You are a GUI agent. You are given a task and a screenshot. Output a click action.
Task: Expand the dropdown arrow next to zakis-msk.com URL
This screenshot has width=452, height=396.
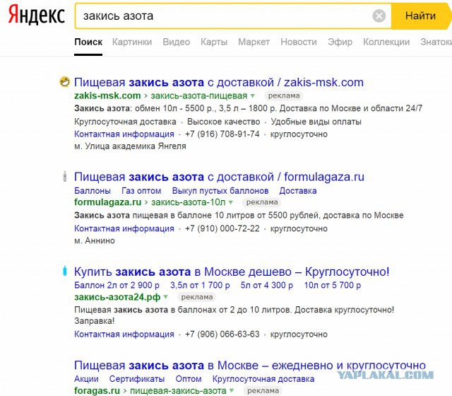(253, 96)
